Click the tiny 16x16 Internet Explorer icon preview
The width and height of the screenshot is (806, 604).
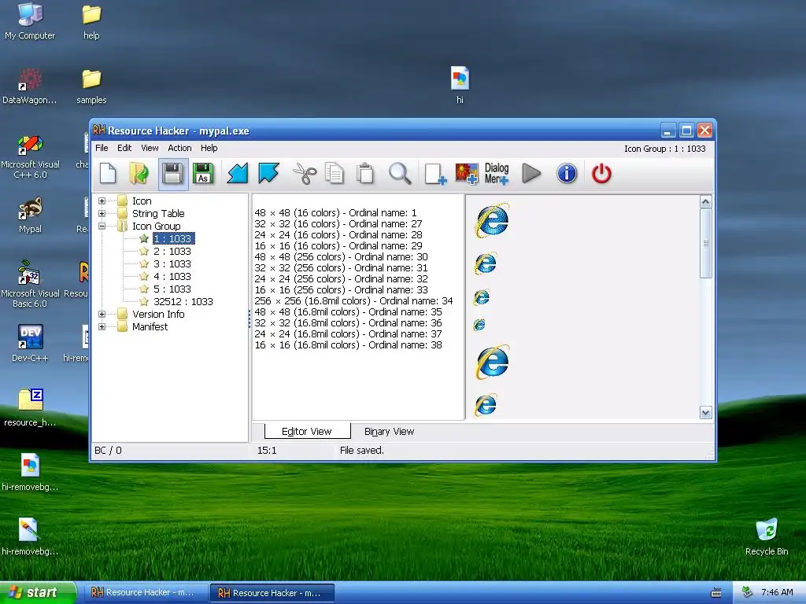coord(479,325)
